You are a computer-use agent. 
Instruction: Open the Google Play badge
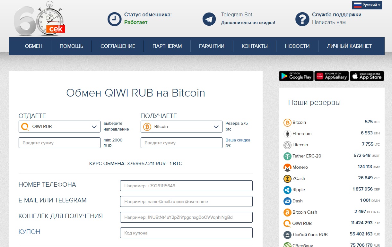(x=296, y=76)
